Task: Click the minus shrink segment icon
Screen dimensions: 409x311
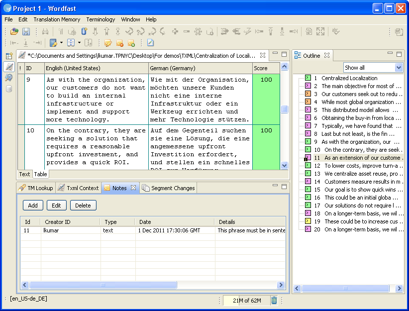Action: click(187, 31)
